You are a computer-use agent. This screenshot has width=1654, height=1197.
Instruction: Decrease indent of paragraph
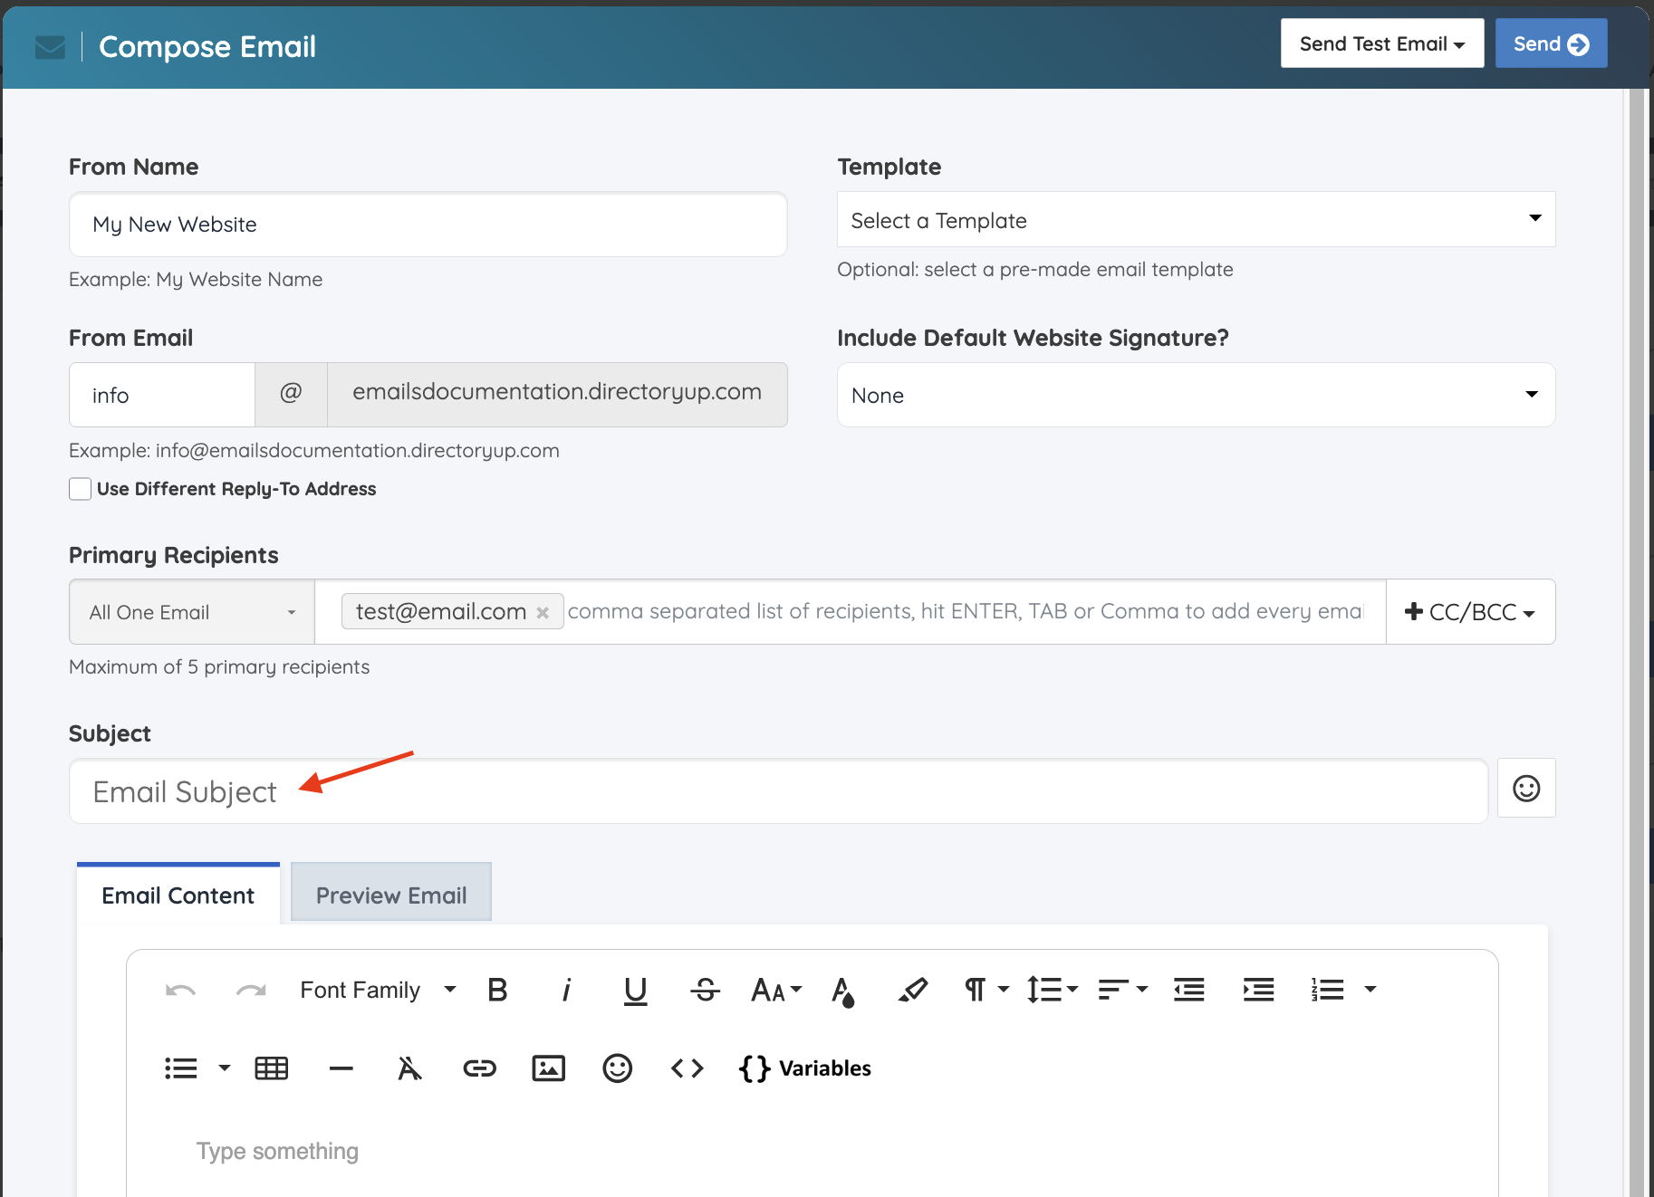[x=1189, y=991]
